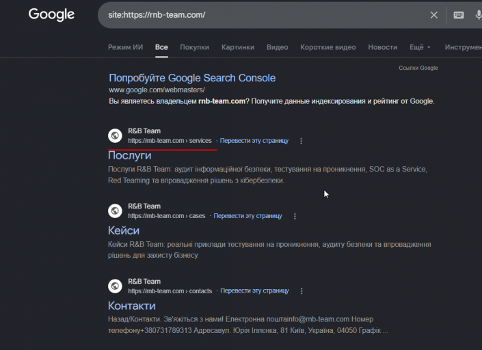Viewport: 482px width, 350px height.
Task: Click the rnb-team.com › cases URL
Action: [x=167, y=216]
